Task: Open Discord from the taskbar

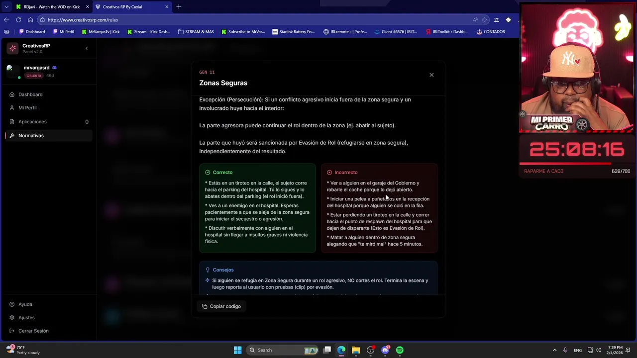Action: coord(385,350)
